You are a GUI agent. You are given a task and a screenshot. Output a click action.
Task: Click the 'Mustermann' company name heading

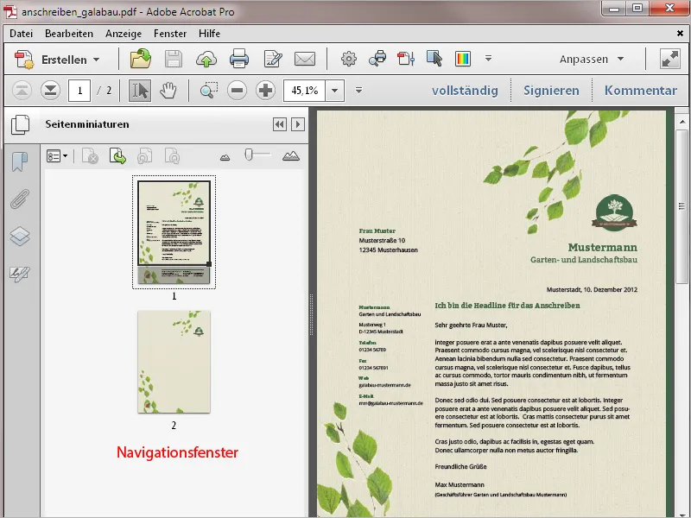602,247
